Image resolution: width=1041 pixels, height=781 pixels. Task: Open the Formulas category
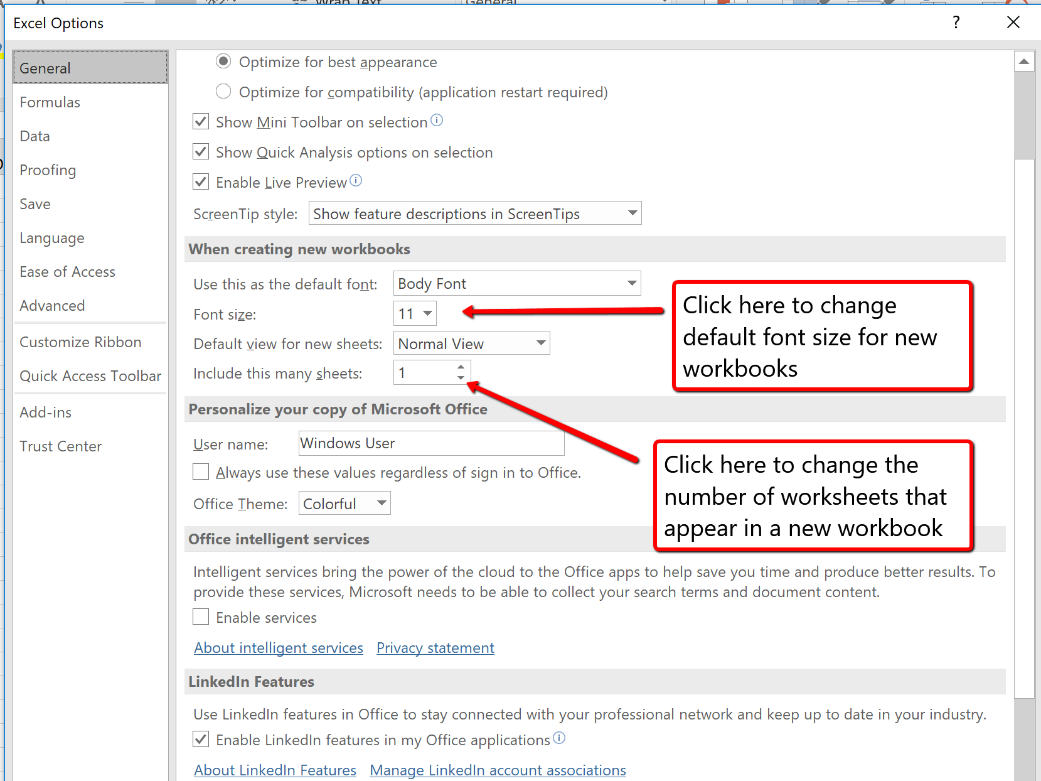click(90, 102)
